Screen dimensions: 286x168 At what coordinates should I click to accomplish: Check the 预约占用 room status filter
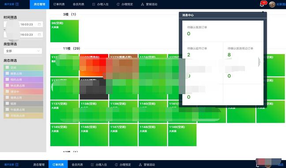click(x=8, y=80)
